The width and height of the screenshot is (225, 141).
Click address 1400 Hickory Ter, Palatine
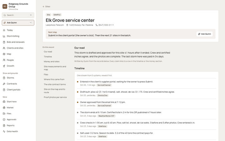pyautogui.click(x=81, y=25)
